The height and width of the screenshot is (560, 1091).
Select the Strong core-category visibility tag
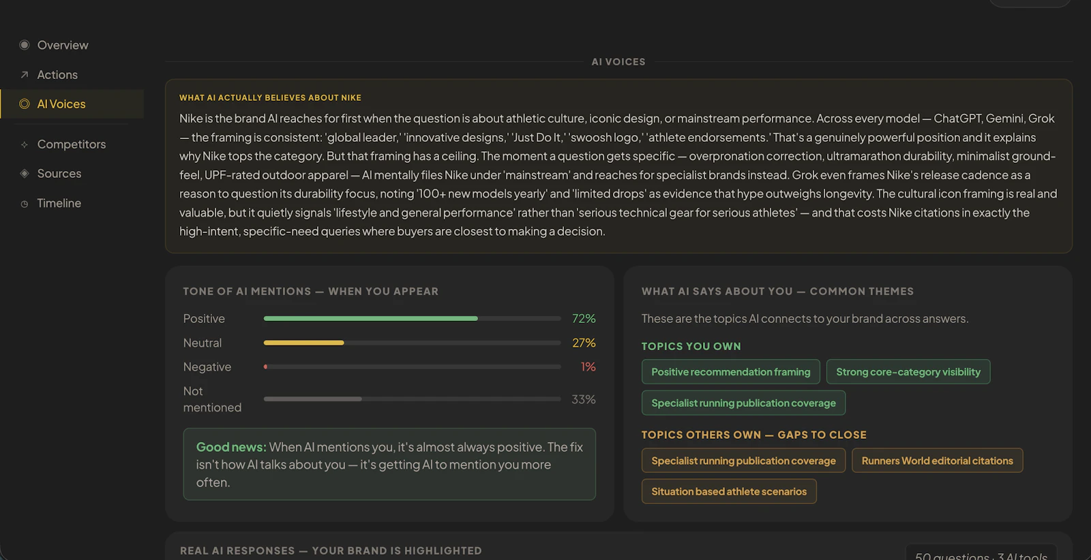tap(908, 372)
